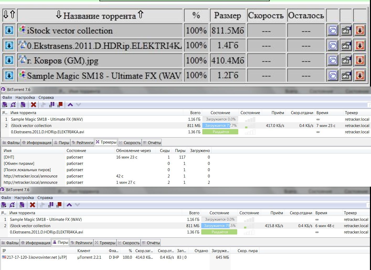Click Add Torrent from URL icon in upper BitTorrent toolbar
The width and height of the screenshot is (371, 270).
(x=13, y=105)
